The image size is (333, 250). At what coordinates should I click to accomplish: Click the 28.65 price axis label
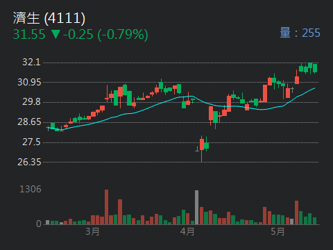[x=29, y=122]
